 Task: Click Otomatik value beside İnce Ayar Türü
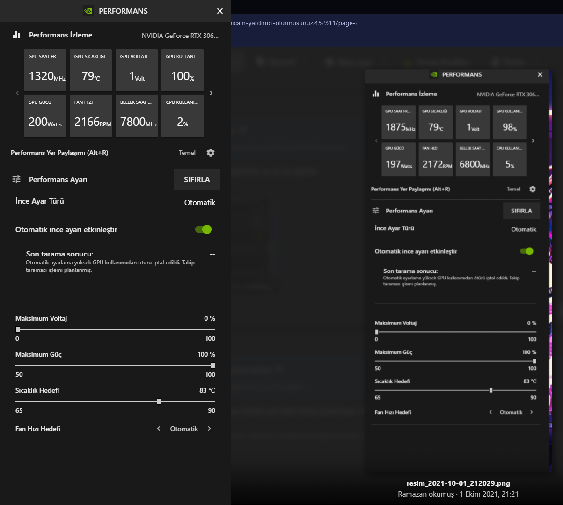click(x=200, y=202)
